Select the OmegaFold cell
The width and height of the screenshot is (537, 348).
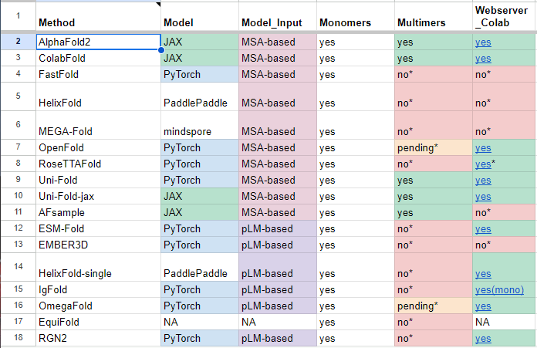coord(98,306)
